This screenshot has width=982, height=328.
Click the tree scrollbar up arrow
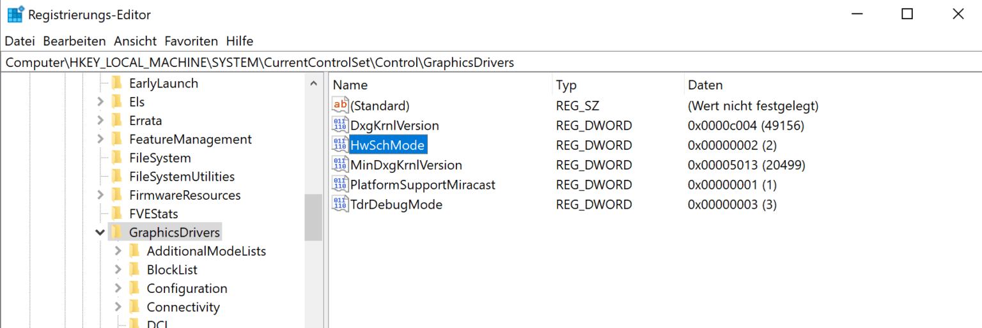click(x=313, y=84)
